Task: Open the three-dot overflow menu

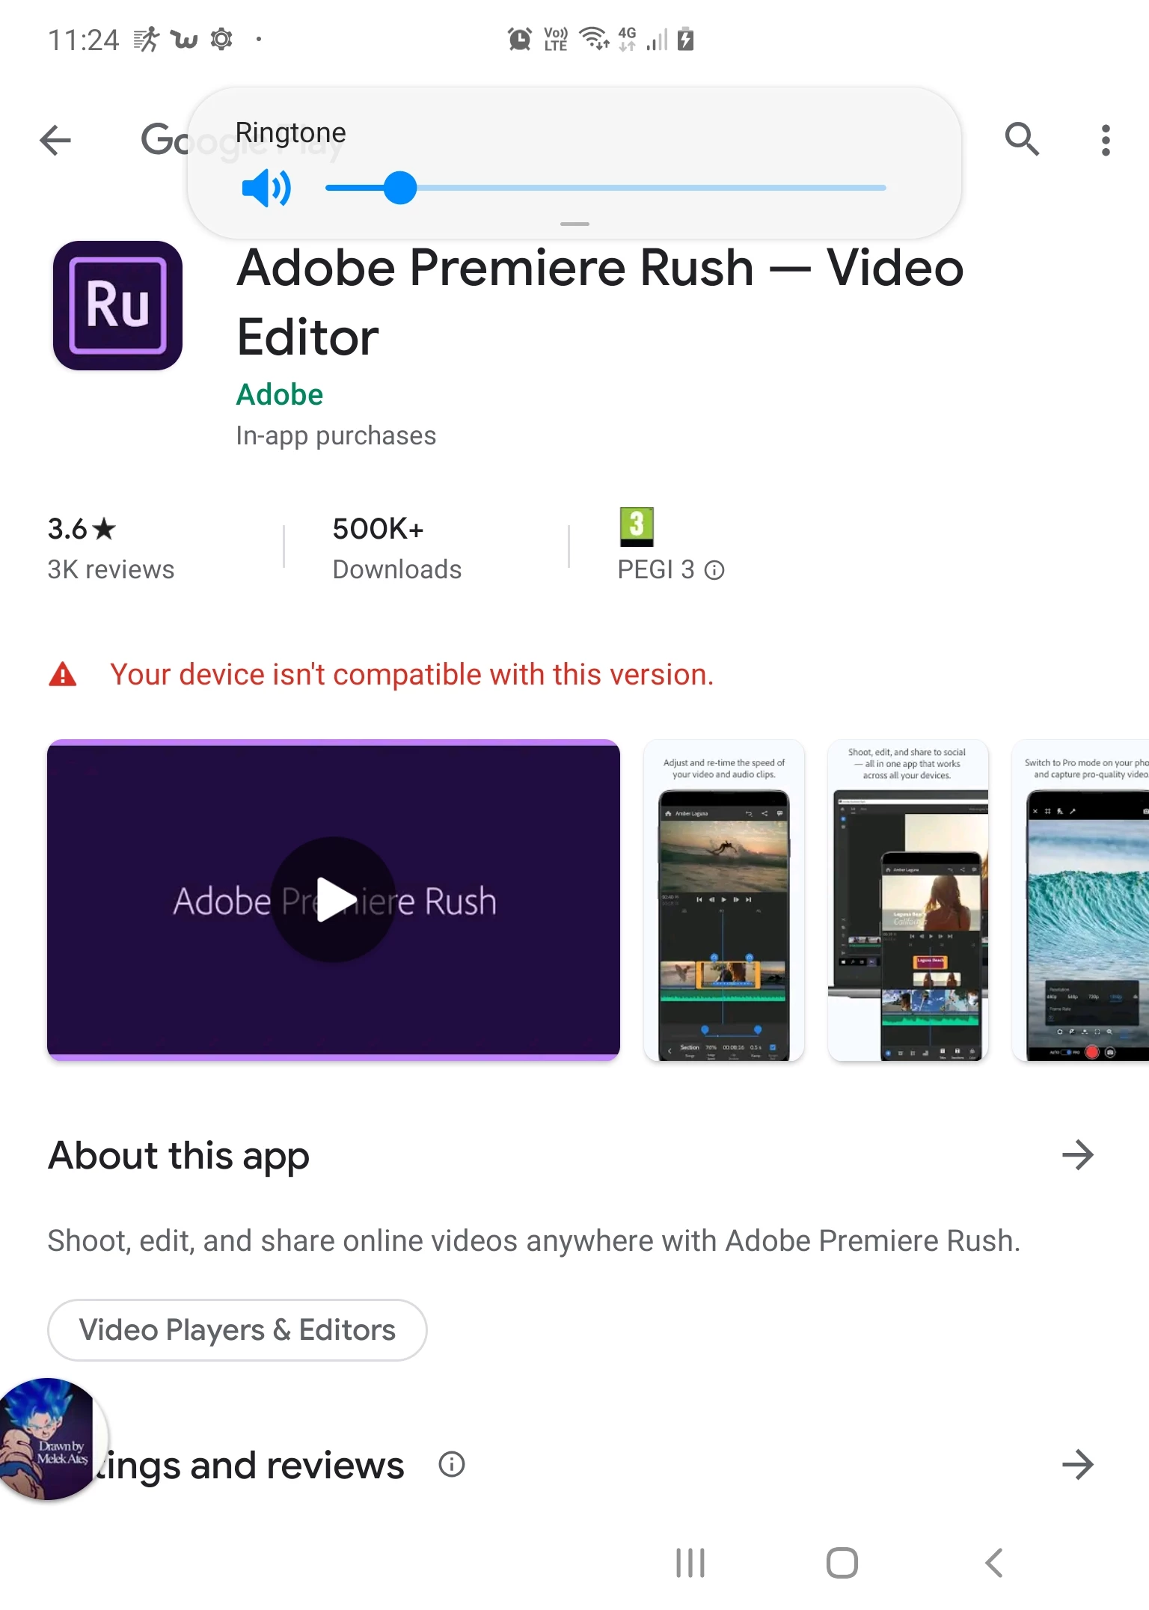Action: pyautogui.click(x=1106, y=140)
